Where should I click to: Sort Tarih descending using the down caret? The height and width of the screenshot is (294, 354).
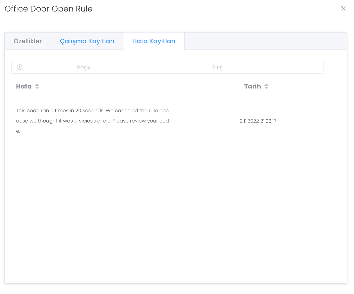click(x=266, y=88)
